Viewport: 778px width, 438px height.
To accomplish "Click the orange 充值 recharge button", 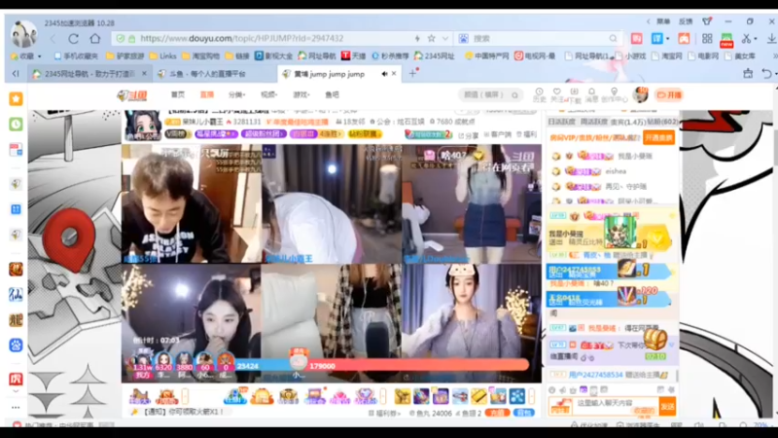I will tap(497, 413).
